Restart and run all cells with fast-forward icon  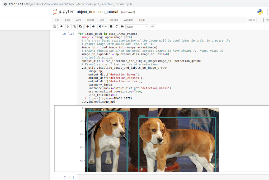coord(122,26)
